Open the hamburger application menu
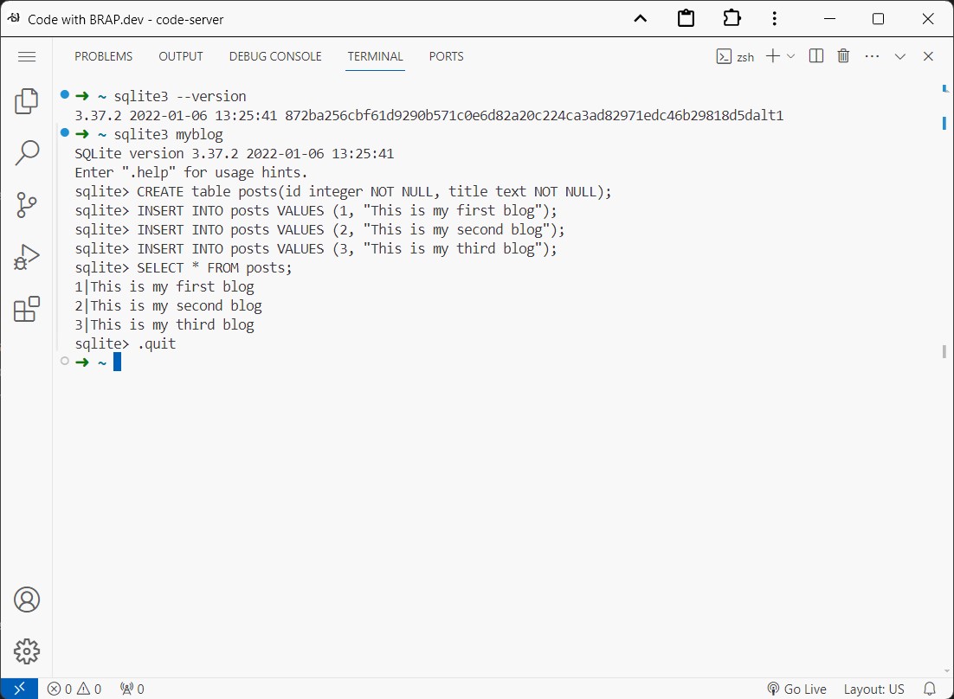954x699 pixels. click(27, 56)
